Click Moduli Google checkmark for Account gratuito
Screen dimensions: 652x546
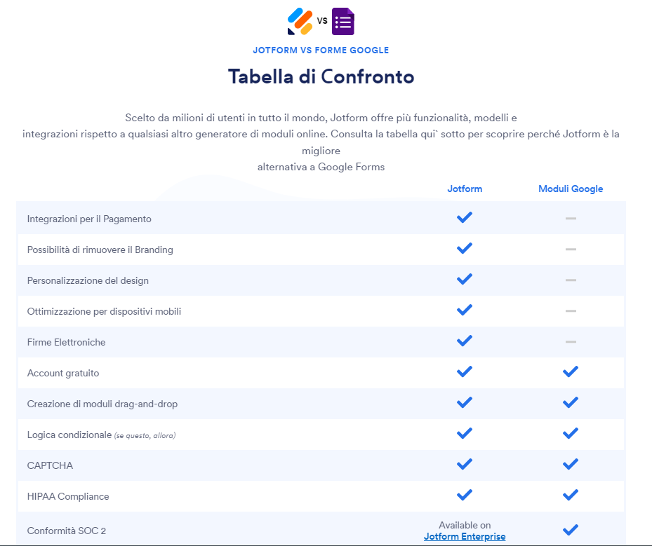point(571,371)
